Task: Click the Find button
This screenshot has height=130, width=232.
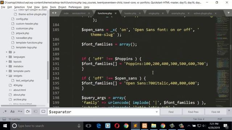Action: pyautogui.click(x=171, y=112)
